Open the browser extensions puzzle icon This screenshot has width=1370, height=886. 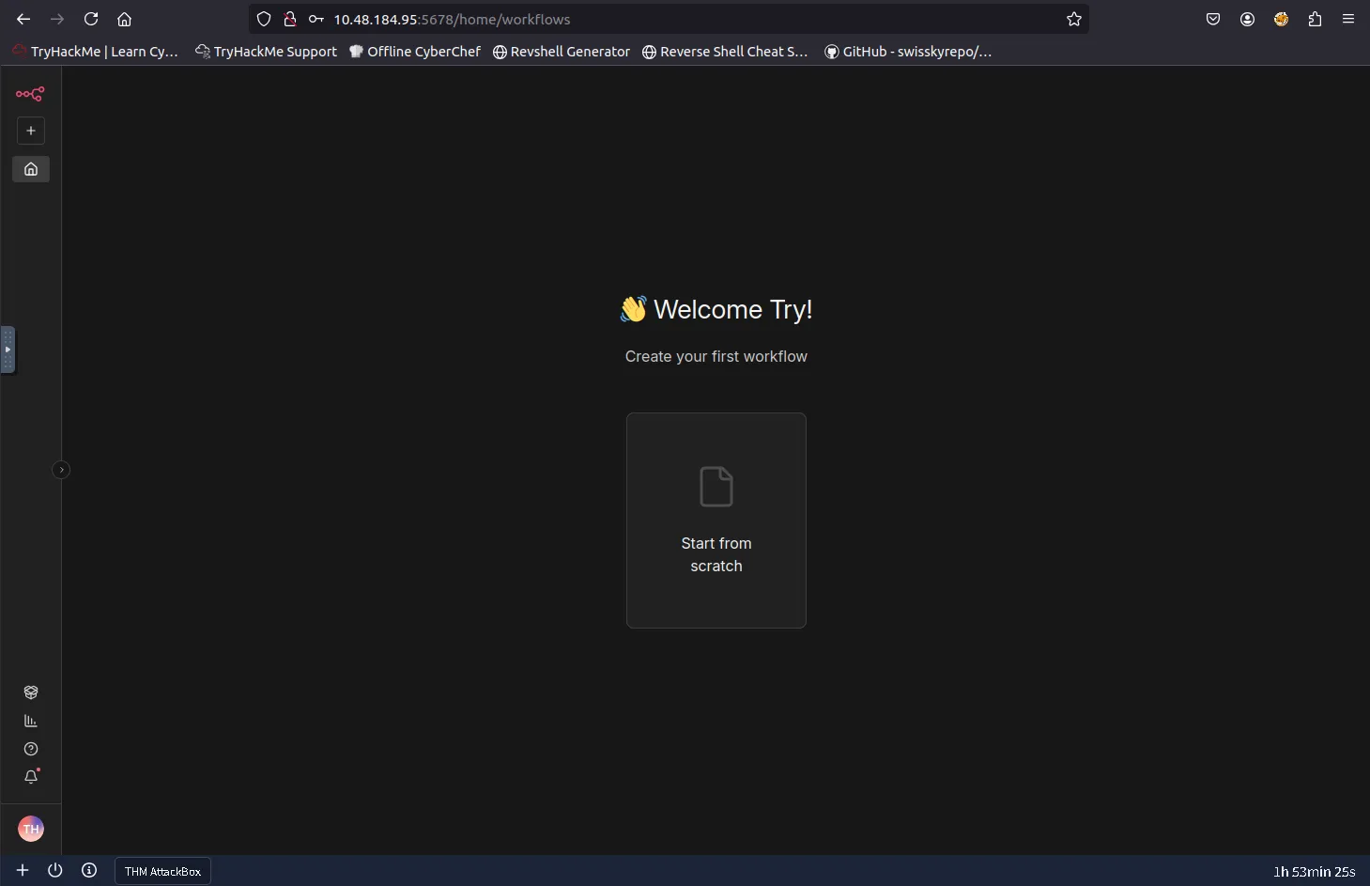click(x=1315, y=19)
